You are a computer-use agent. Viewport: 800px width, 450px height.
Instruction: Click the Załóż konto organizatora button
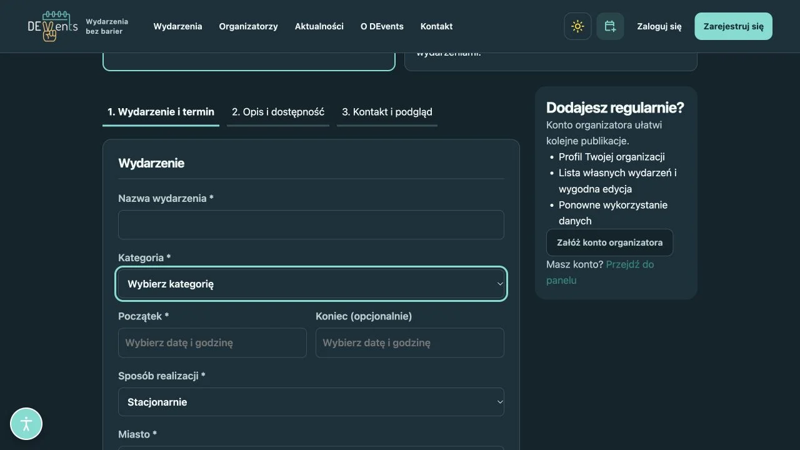pos(610,242)
